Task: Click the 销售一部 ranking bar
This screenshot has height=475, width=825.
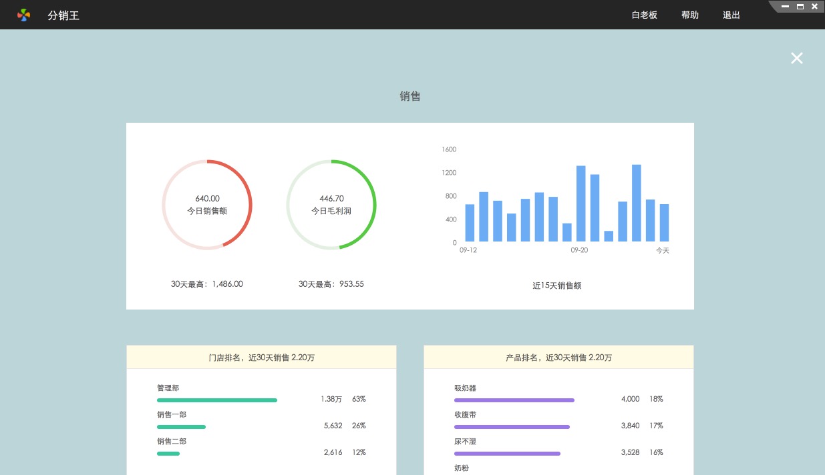Action: 181,427
